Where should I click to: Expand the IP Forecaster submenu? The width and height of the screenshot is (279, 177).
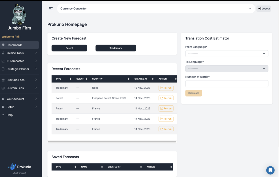click(x=36, y=61)
